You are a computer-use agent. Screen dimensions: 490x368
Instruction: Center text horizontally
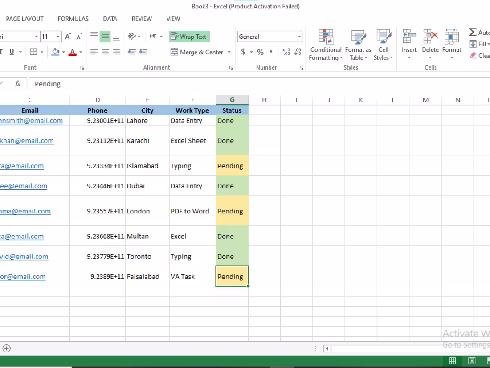coord(105,52)
